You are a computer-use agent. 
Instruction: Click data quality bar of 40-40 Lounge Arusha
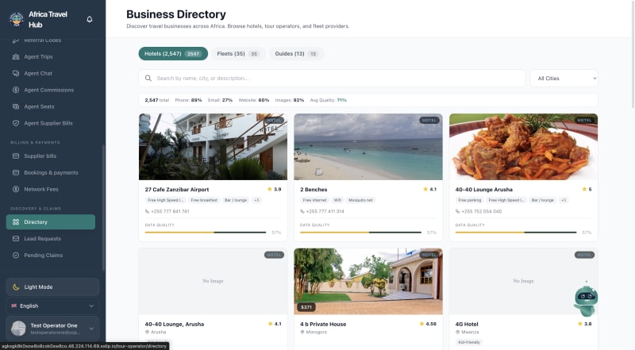pos(515,233)
